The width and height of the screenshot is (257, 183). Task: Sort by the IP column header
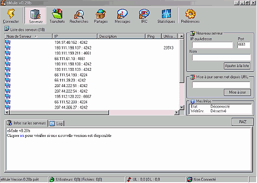(75, 36)
